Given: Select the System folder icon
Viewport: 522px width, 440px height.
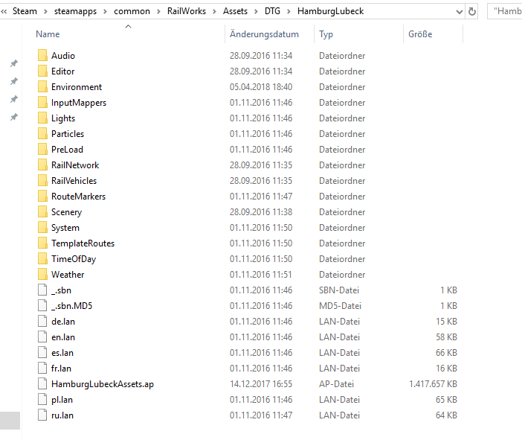Looking at the screenshot, I should 42,228.
